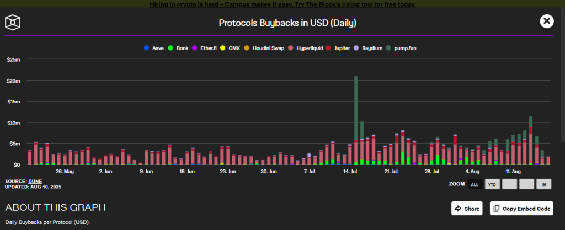Screen dimensions: 565x230
Task: Click the copy icon beside Embed Code
Action: click(x=497, y=209)
